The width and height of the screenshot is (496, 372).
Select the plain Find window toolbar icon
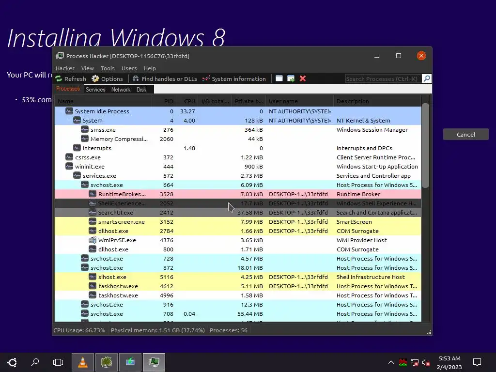tap(279, 78)
